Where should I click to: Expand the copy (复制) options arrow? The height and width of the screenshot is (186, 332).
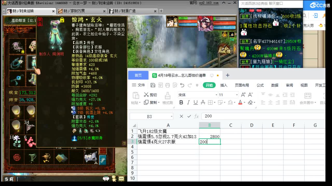[x=158, y=103]
